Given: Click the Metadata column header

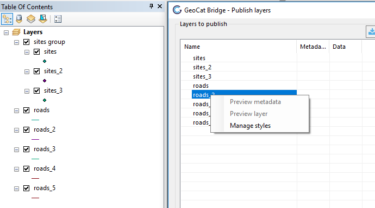Looking at the screenshot, I should [313, 47].
